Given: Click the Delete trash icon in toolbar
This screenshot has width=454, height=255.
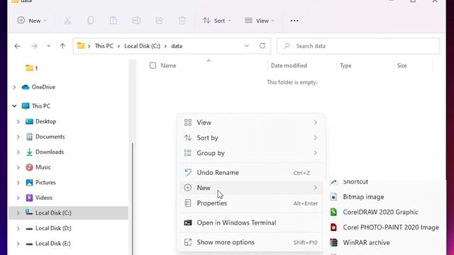Looking at the screenshot, I should (x=182, y=21).
